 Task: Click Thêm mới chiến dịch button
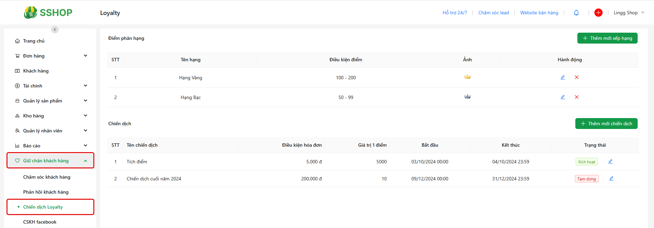[x=606, y=124]
